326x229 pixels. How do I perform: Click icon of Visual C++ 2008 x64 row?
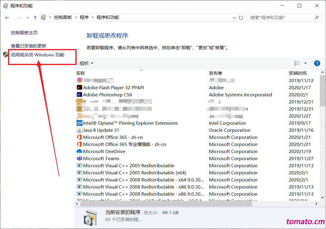pos(80,180)
